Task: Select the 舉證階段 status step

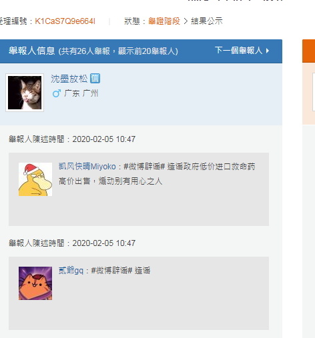Action: (x=164, y=21)
